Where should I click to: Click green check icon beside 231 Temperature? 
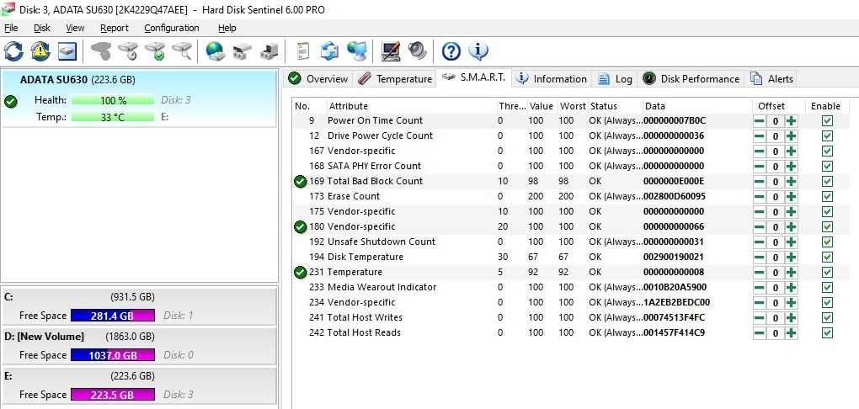(300, 272)
